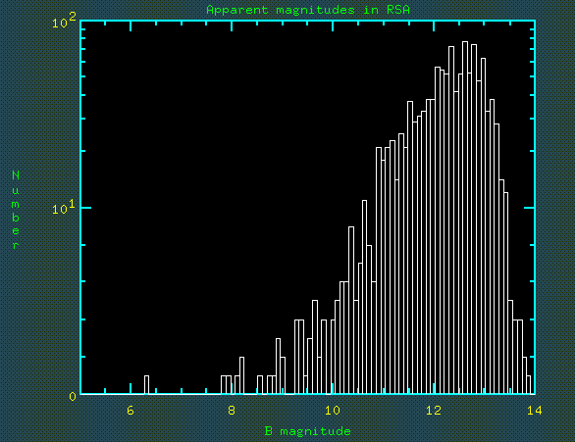Click the y-axis label 10^2 at top

64,21
